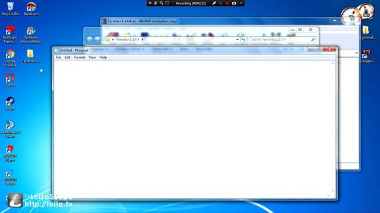Close the recording toolbar with X

[241, 3]
